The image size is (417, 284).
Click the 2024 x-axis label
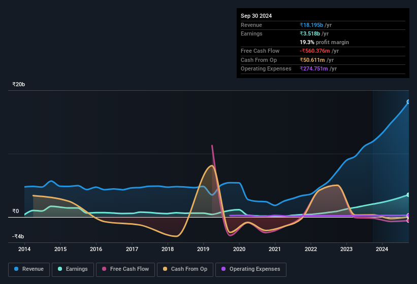382,249
